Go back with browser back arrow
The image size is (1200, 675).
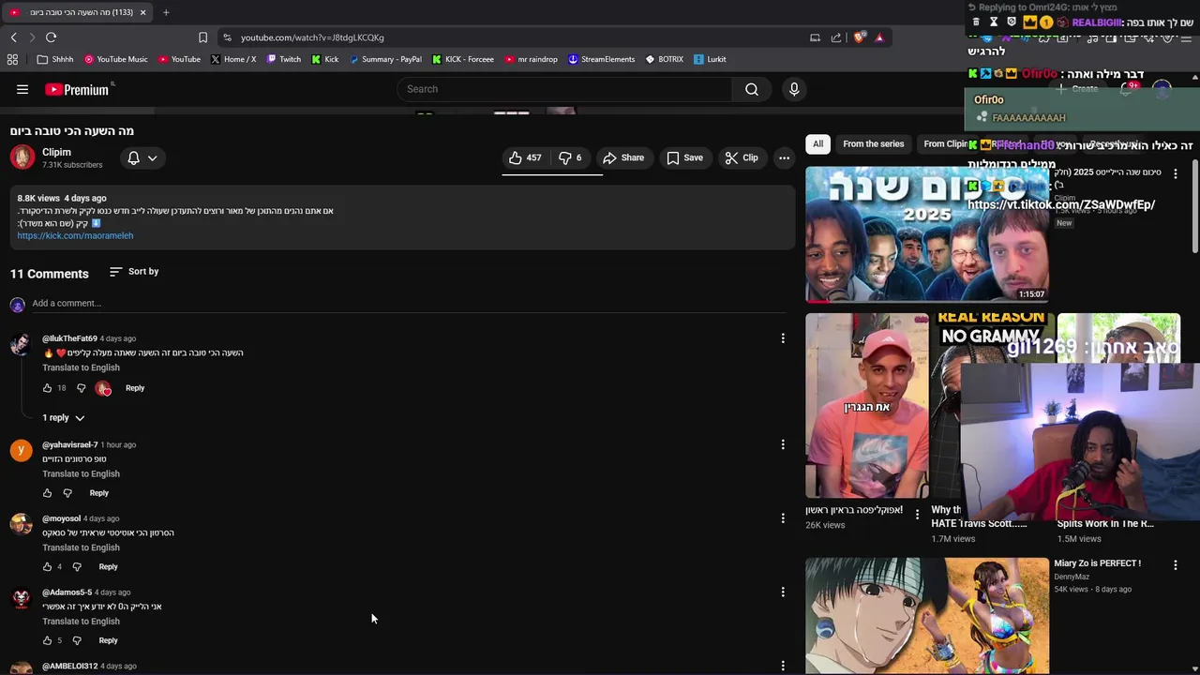[x=13, y=37]
